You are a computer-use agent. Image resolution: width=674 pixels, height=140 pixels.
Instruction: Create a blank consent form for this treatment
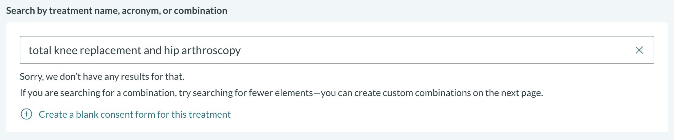point(134,114)
